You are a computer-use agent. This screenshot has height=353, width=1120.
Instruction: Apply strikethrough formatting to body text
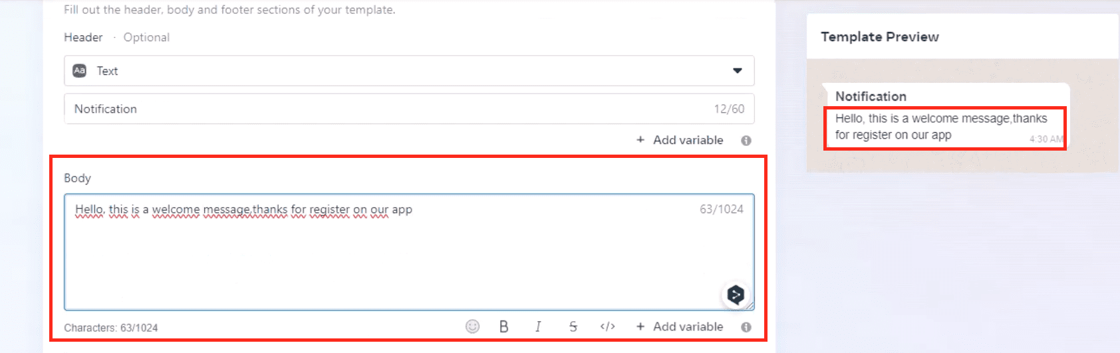point(573,326)
